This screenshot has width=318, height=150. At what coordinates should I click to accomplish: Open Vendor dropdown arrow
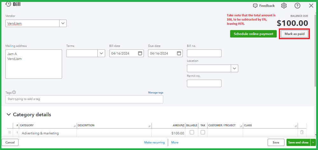[x=63, y=24]
